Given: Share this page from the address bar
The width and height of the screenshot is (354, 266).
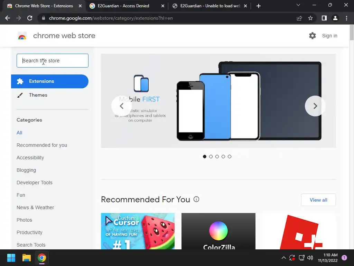Looking at the screenshot, I should [299, 18].
